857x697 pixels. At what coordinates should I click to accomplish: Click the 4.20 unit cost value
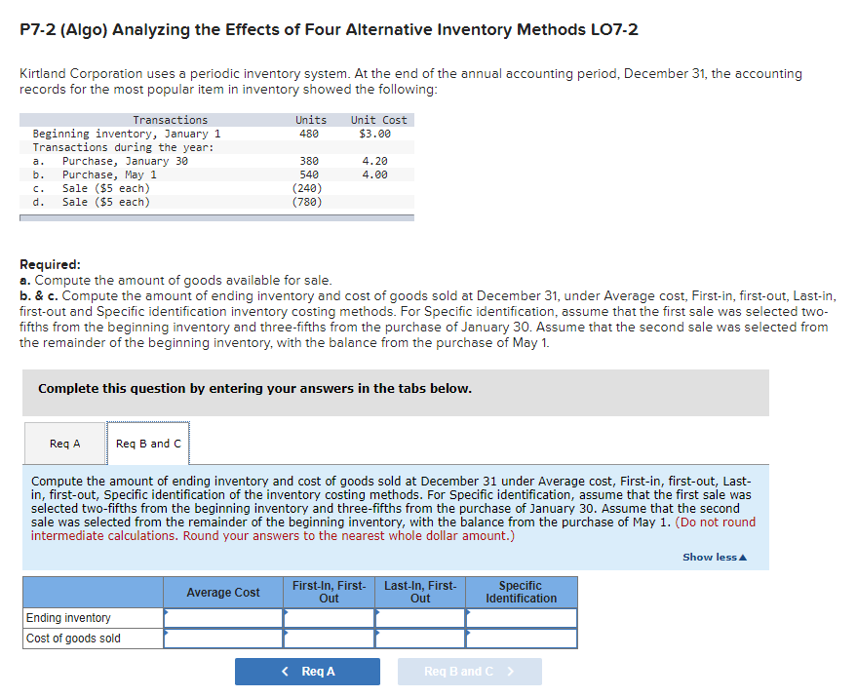point(375,161)
